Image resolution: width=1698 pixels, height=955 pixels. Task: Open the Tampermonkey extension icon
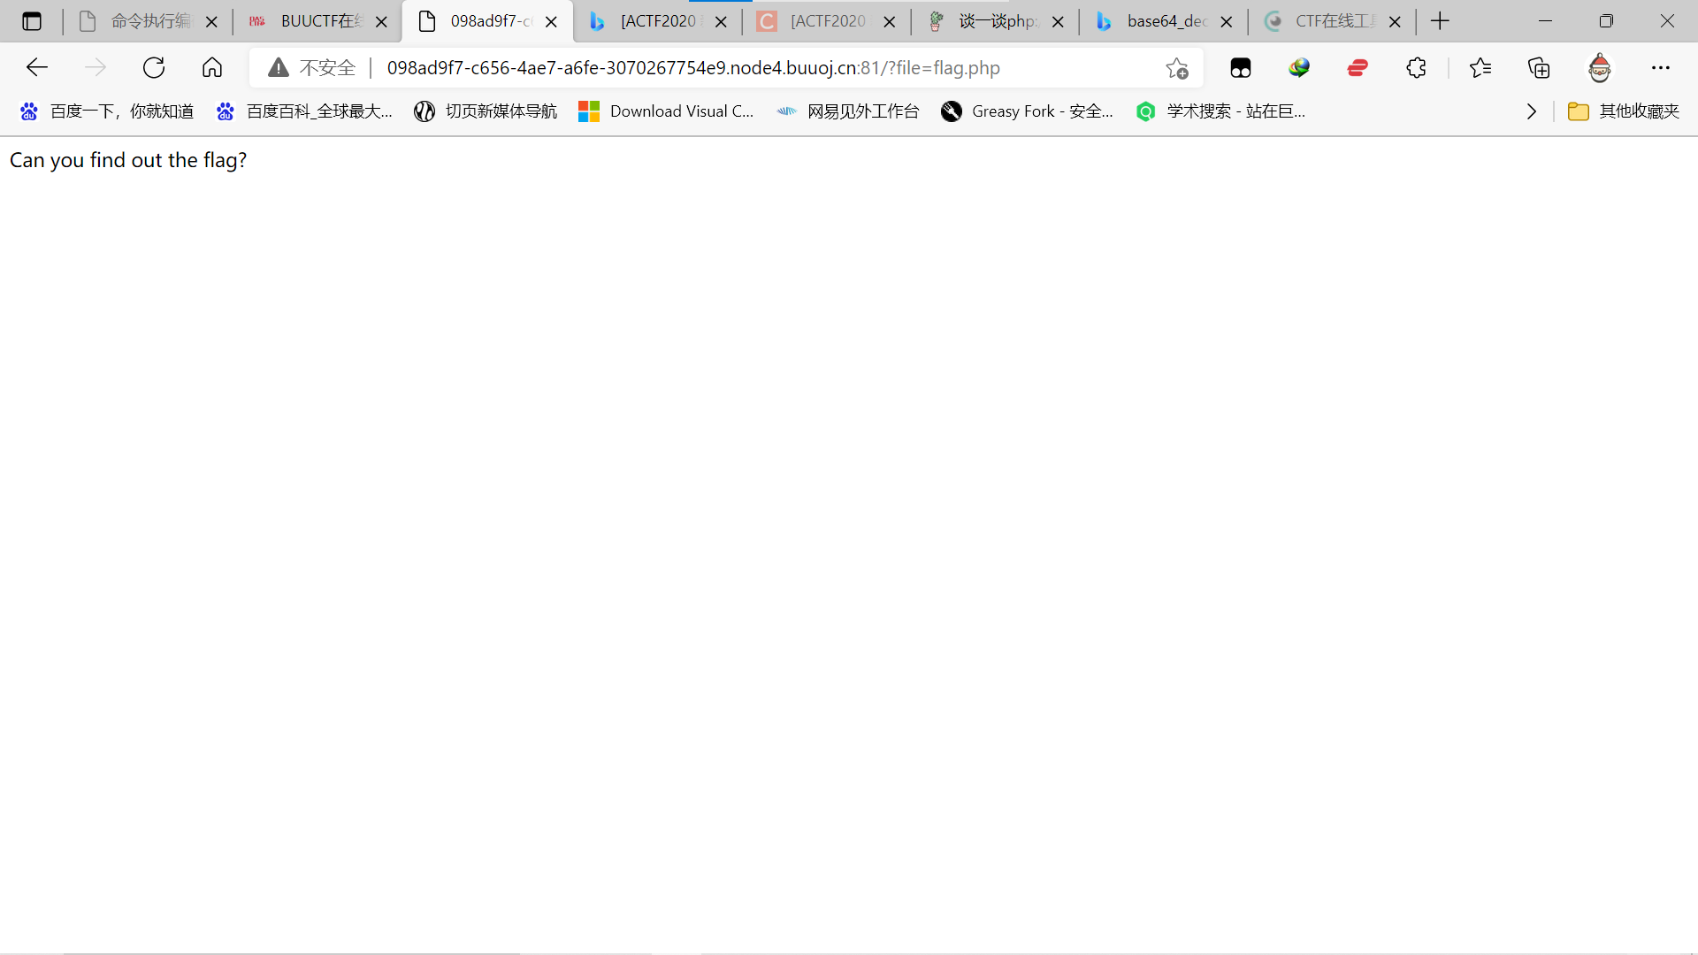point(1241,68)
